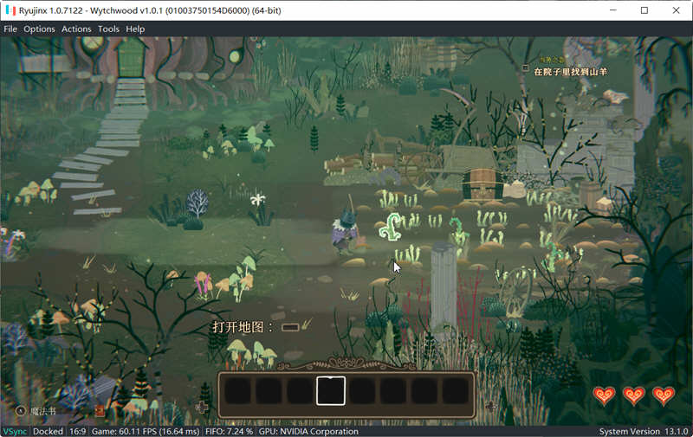
Task: Change the 16:9 aspect ratio setting
Action: (77, 431)
